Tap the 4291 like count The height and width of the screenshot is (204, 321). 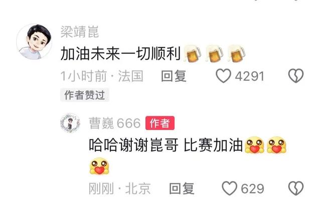pyautogui.click(x=250, y=76)
